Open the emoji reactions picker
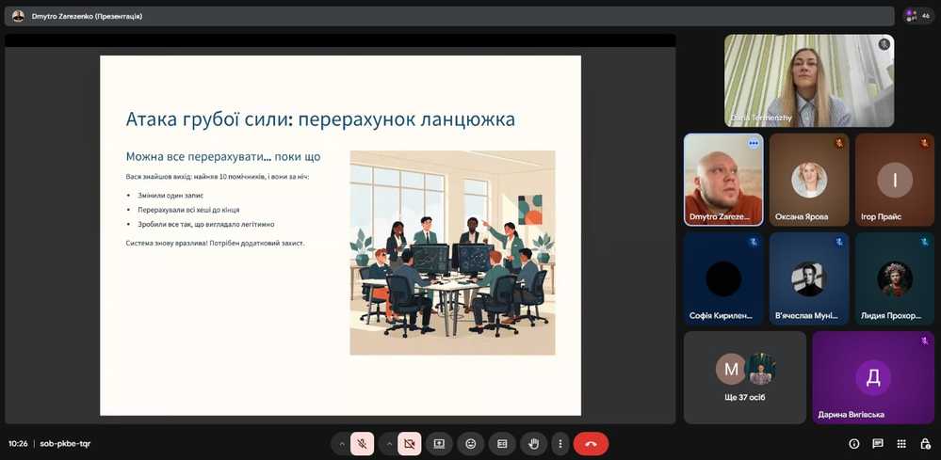Image resolution: width=941 pixels, height=460 pixels. [x=471, y=443]
